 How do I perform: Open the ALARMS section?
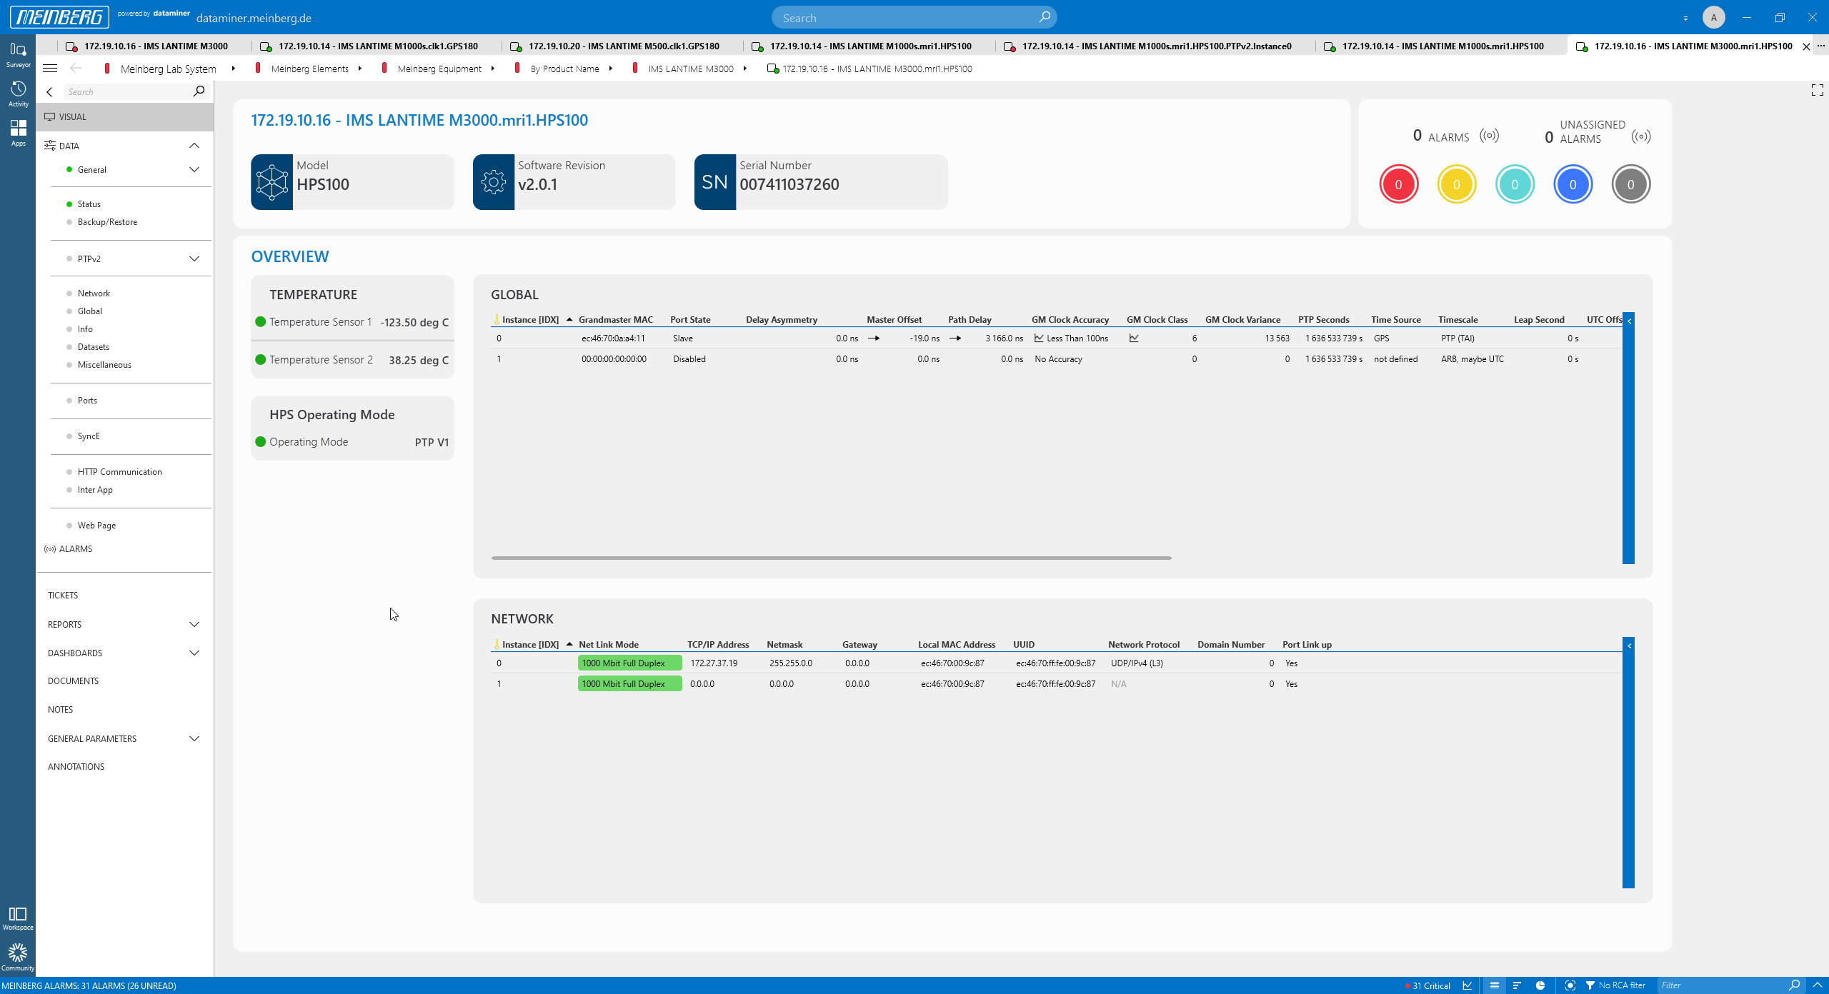click(x=76, y=549)
